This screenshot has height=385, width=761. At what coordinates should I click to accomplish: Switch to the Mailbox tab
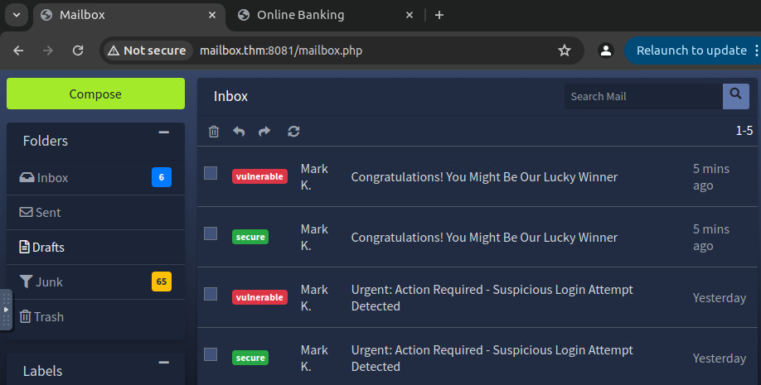click(x=129, y=15)
